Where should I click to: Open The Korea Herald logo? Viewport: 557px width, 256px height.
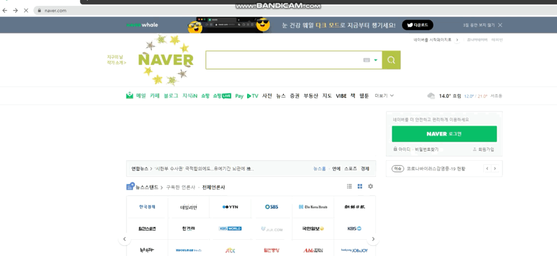click(x=313, y=207)
